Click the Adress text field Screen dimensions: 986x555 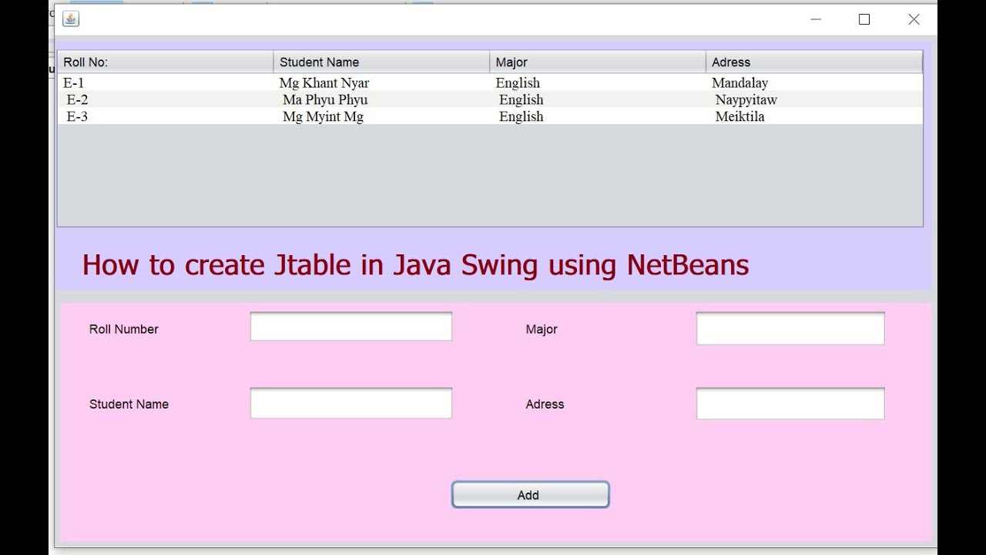click(790, 404)
